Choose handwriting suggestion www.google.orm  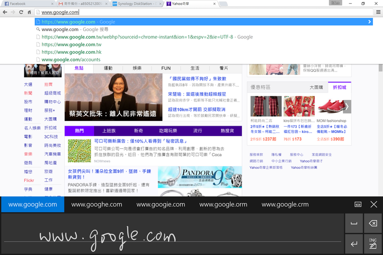coord(223,205)
